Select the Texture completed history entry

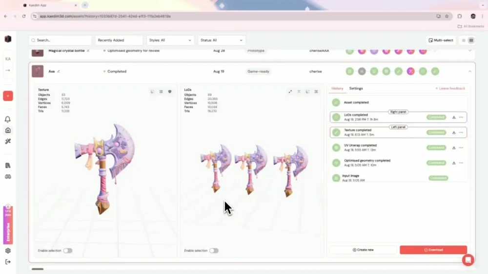pos(398,132)
